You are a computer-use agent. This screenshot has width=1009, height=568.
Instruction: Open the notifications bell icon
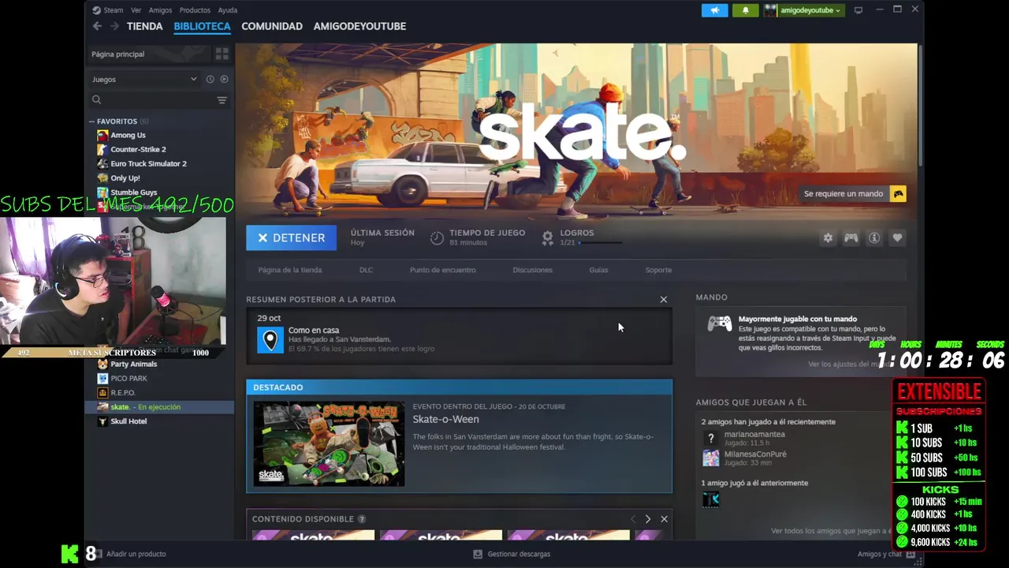746,10
